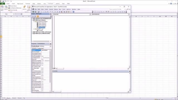Click the Record Macro button
178x100 pixels.
tap(13, 6)
